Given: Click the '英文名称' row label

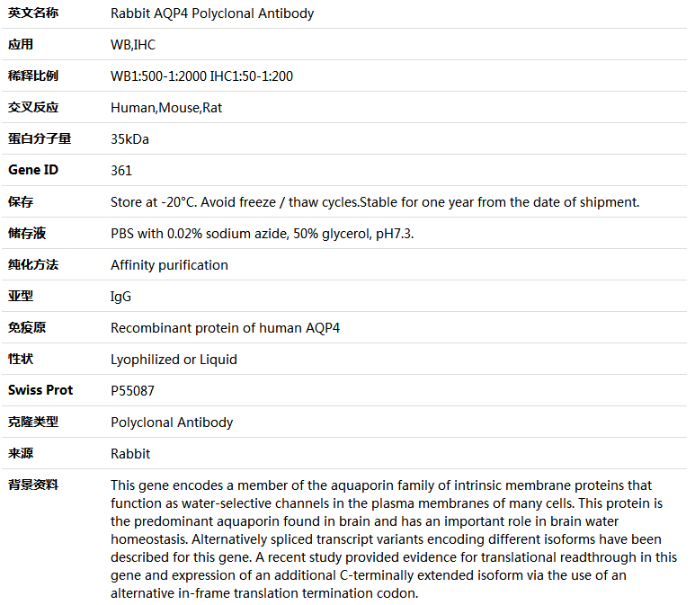Looking at the screenshot, I should click(33, 13).
